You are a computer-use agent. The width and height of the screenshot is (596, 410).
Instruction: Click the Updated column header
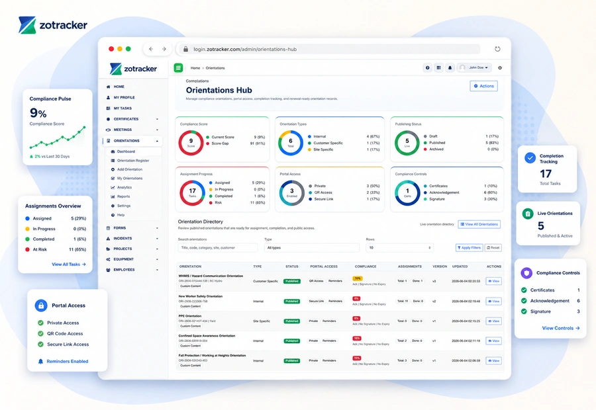[460, 266]
